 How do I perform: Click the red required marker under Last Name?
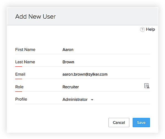(x=19, y=67)
